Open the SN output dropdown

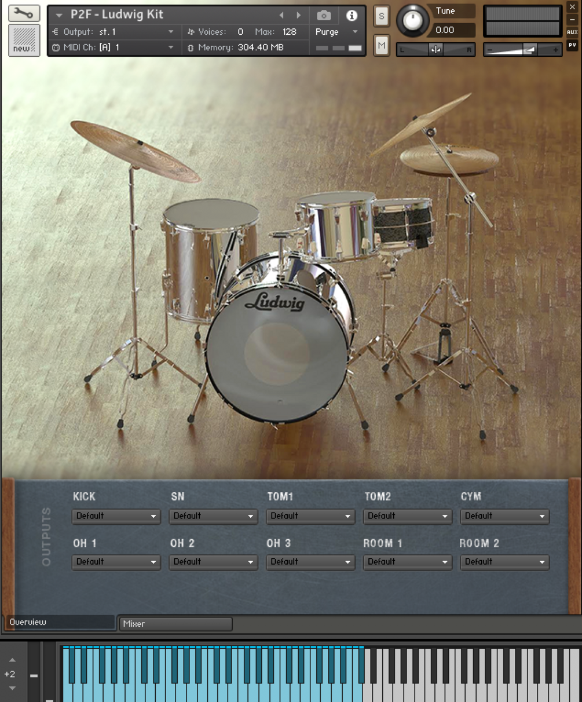point(213,516)
